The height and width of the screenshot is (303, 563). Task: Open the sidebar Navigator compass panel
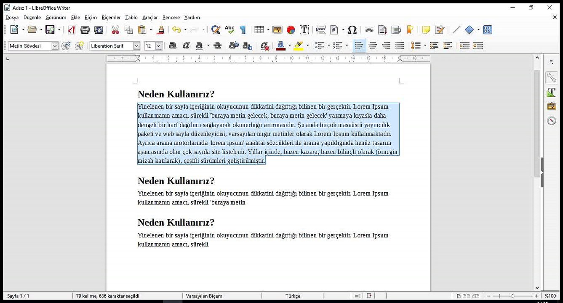click(552, 121)
